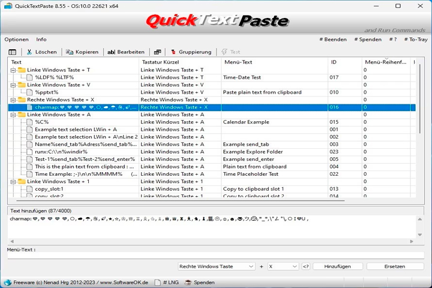
Task: Select 'Example text selection LWin + A' entry with ID 001
Action: (x=76, y=130)
